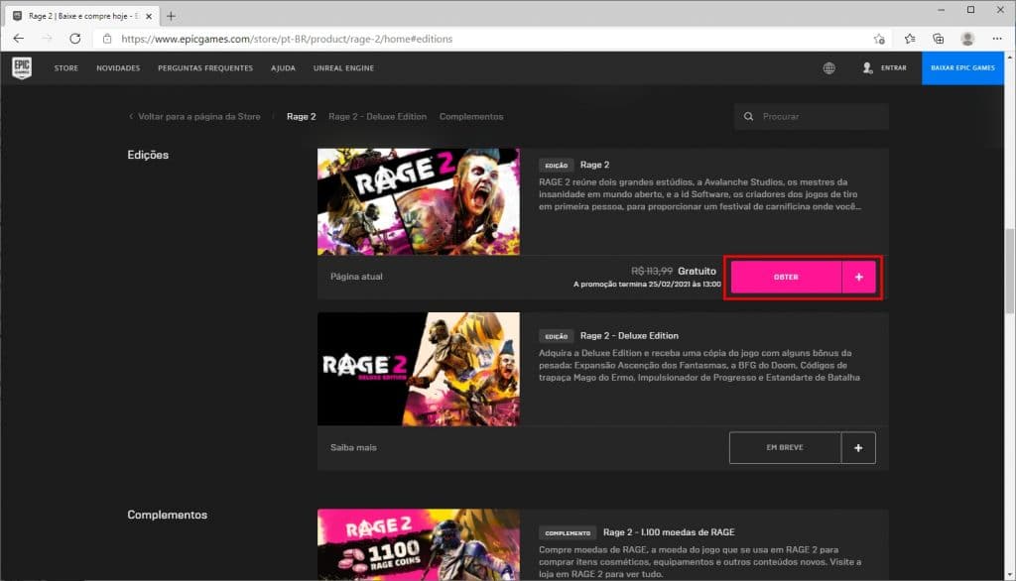The width and height of the screenshot is (1016, 581).
Task: Open the favorites list icon
Action: pyautogui.click(x=910, y=39)
